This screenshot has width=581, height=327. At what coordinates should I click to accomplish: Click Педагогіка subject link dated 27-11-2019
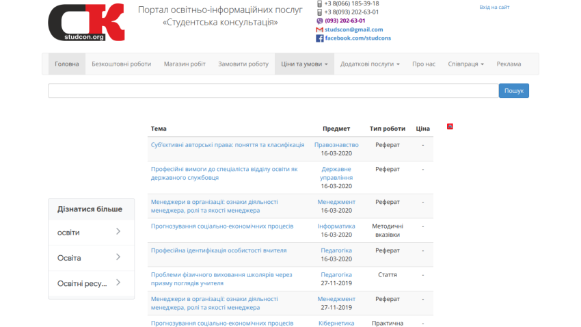coord(336,275)
